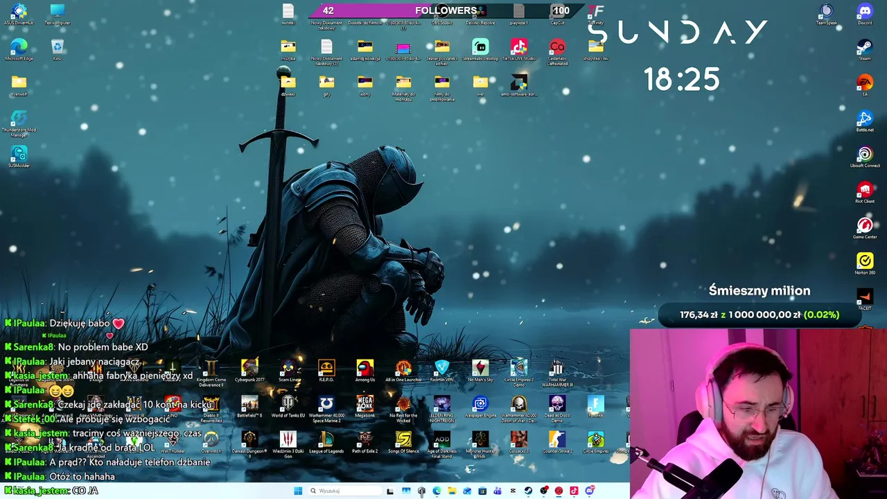The image size is (887, 499).
Task: Open the Ten komputer desktop icon
Action: point(58,15)
